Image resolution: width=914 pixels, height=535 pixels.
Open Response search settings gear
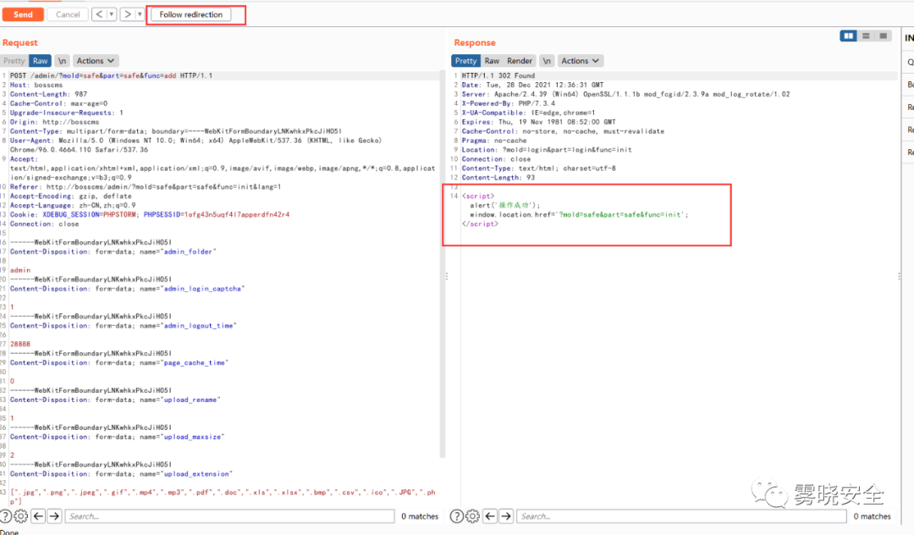click(x=473, y=516)
